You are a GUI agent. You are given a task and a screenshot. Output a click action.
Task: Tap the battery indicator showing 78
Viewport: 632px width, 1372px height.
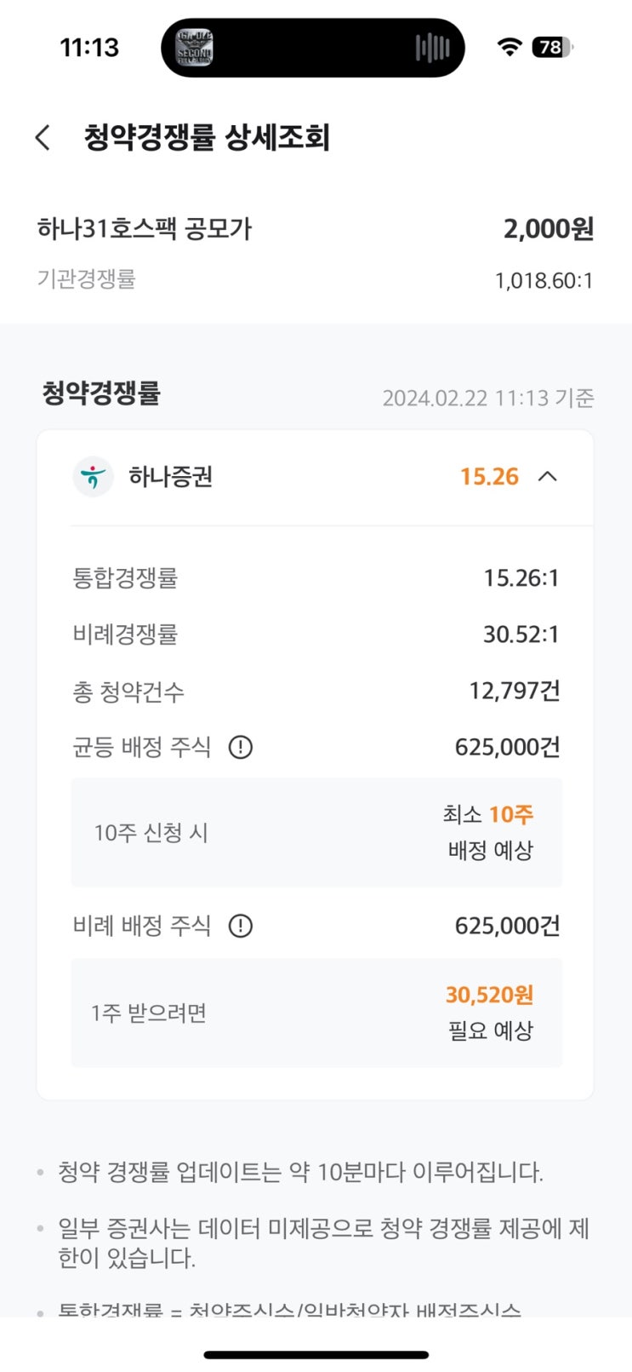click(552, 48)
